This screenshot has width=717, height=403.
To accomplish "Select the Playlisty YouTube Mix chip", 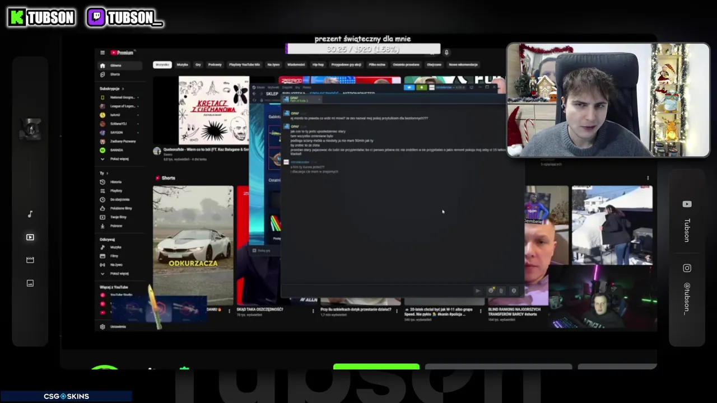I will point(245,65).
